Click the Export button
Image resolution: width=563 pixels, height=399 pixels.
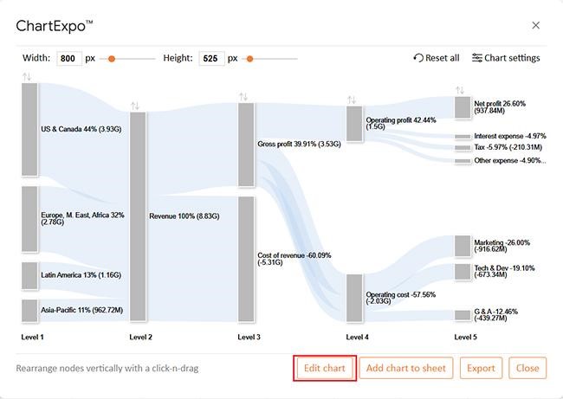(481, 368)
